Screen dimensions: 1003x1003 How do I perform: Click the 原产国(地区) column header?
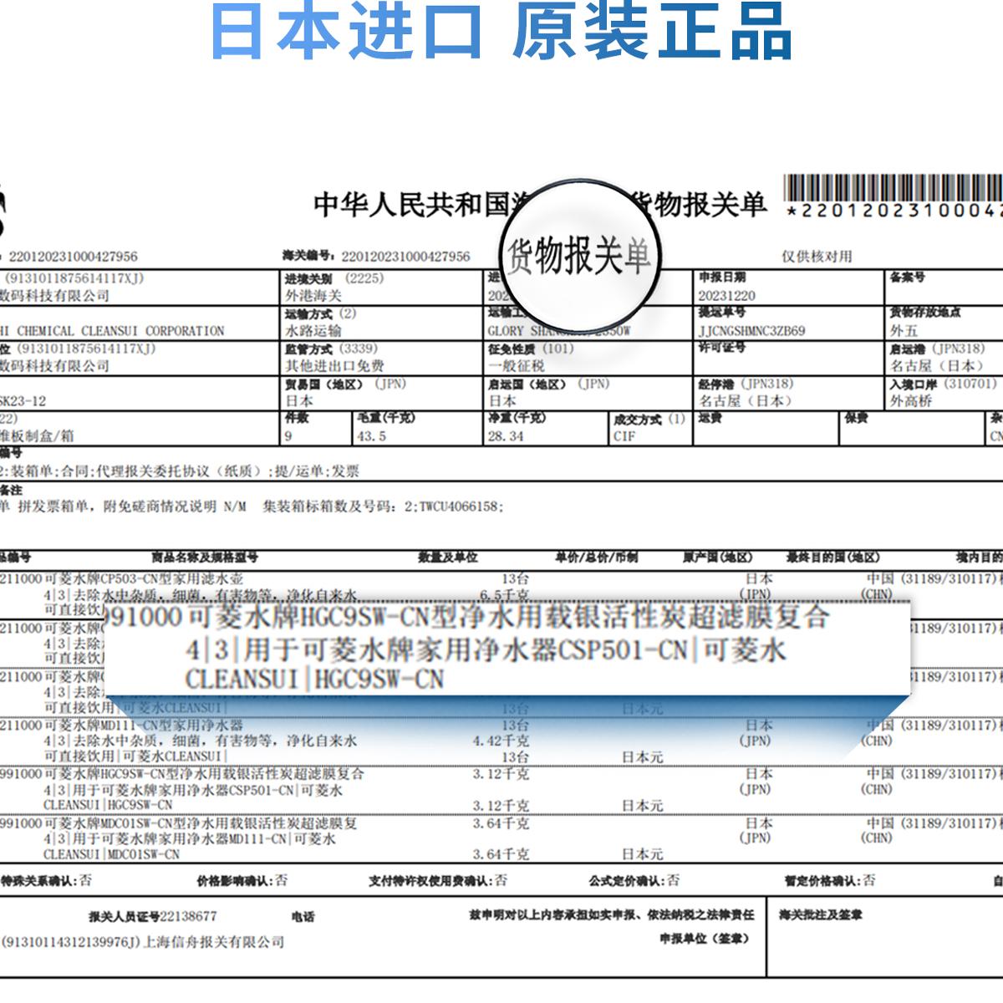point(717,557)
